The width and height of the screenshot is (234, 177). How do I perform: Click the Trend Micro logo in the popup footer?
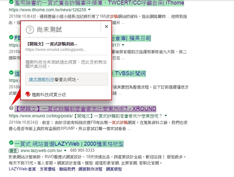point(28,94)
